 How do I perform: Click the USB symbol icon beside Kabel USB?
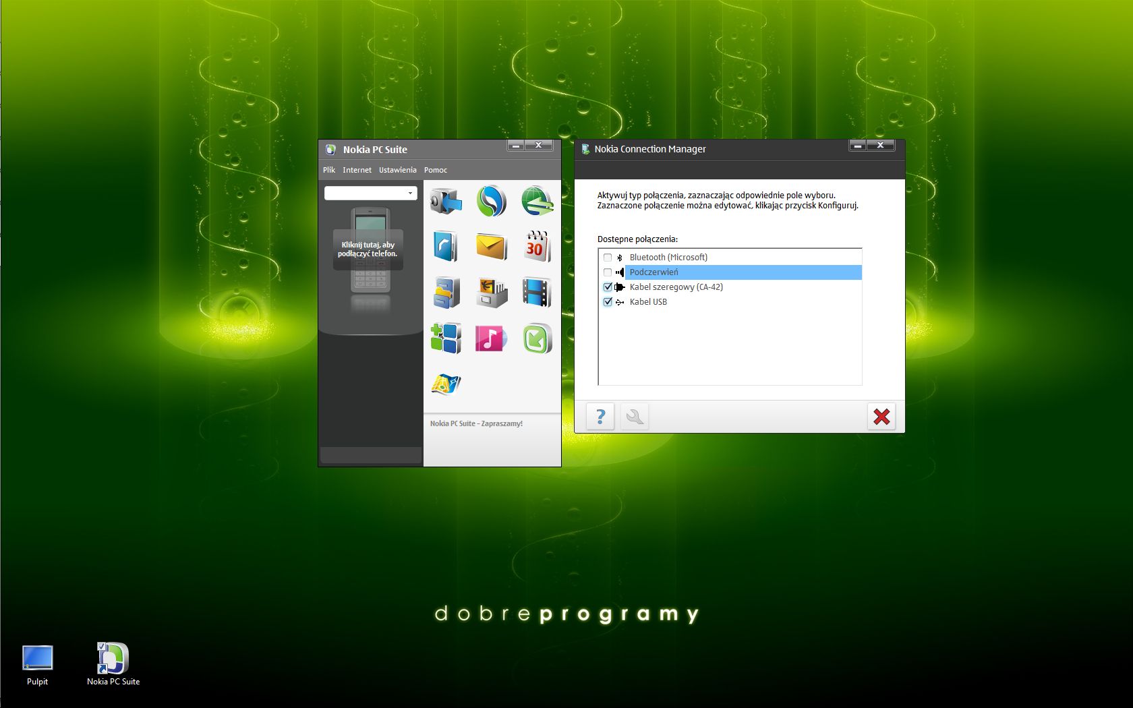[619, 302]
